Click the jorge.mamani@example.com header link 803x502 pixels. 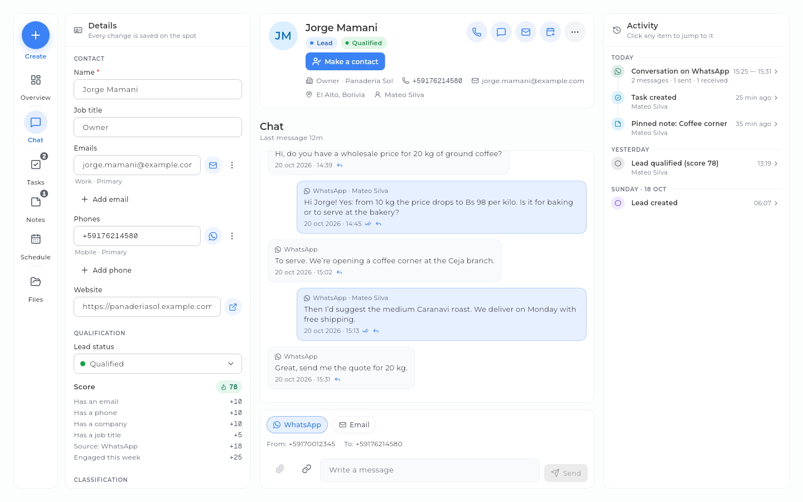click(x=528, y=81)
